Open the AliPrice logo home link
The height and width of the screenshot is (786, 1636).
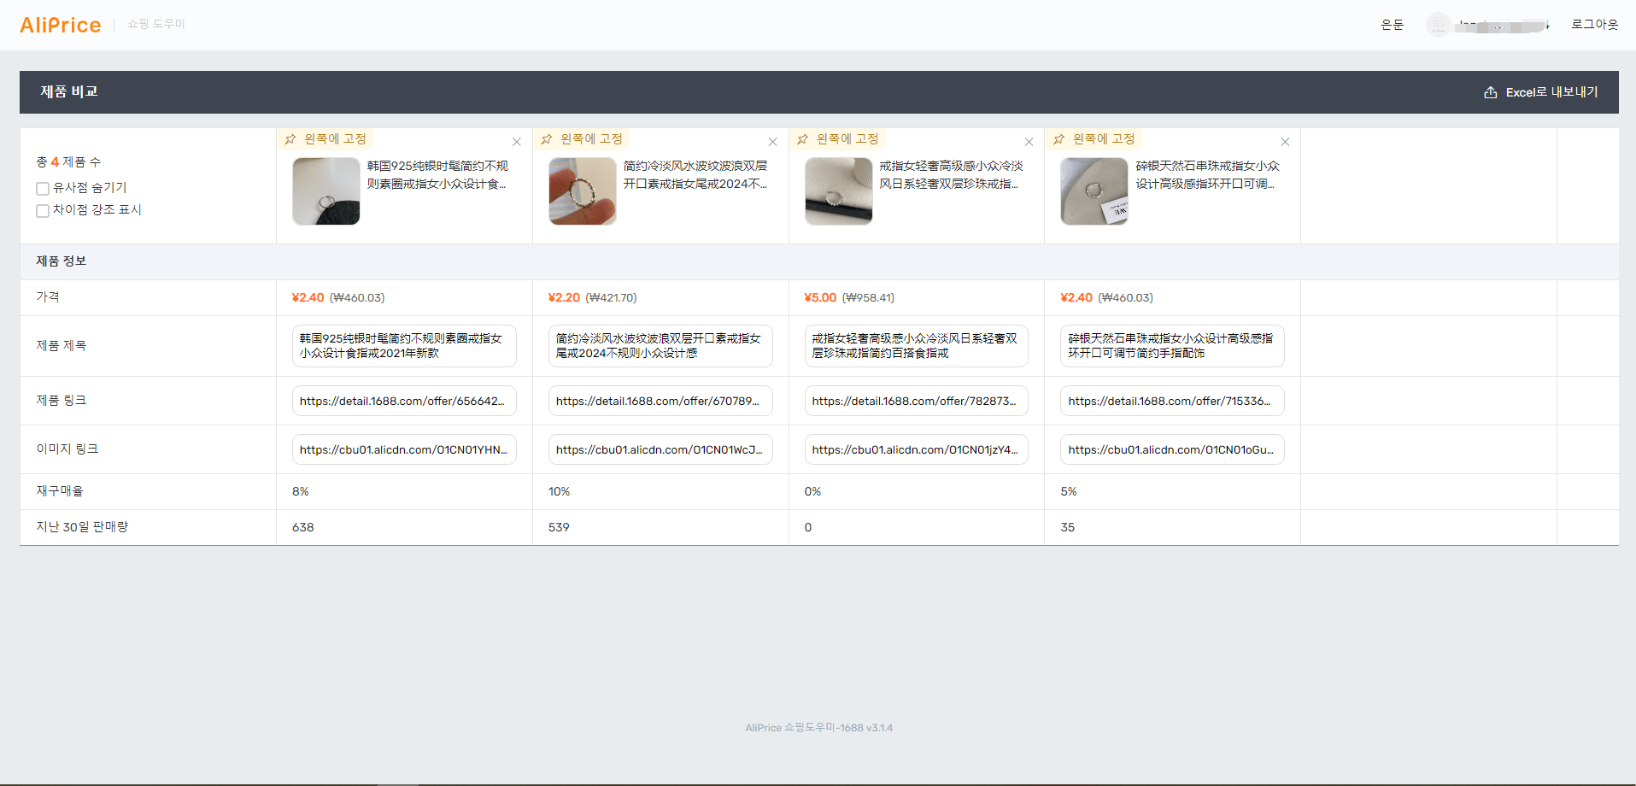(x=61, y=25)
